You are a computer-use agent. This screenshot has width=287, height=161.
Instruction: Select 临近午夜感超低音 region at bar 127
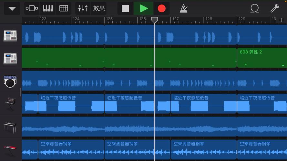pyautogui.click(x=203, y=104)
